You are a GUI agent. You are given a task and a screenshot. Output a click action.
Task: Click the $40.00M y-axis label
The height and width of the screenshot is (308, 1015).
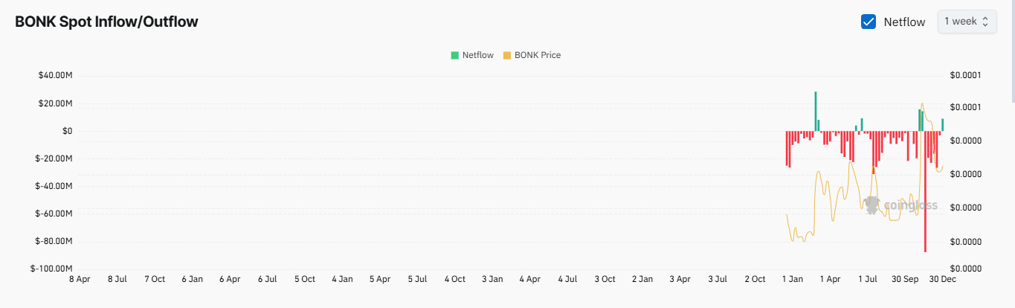click(x=56, y=76)
